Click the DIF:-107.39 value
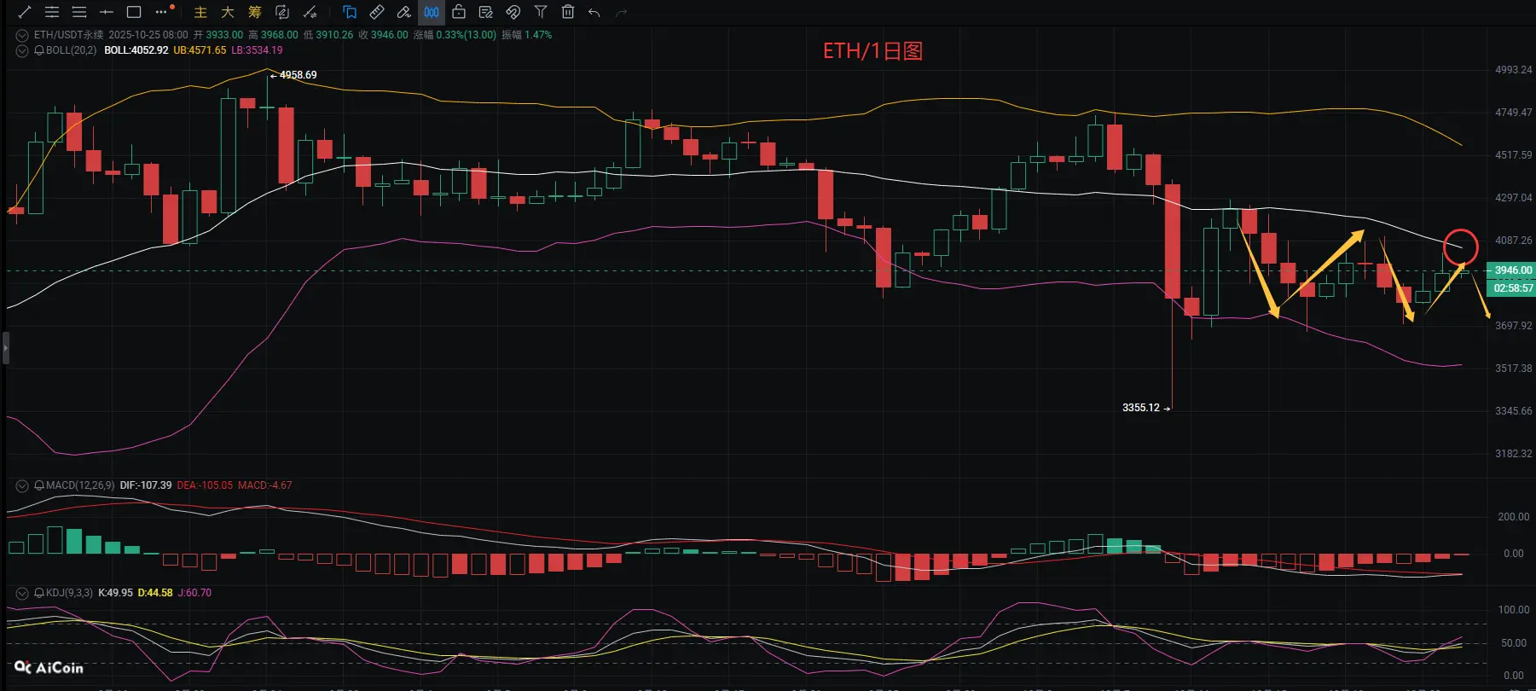 [146, 485]
